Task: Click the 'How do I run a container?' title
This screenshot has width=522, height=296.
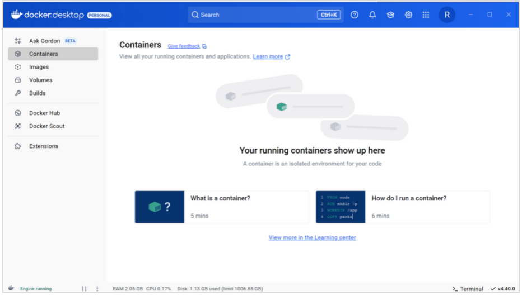Action: click(x=409, y=198)
